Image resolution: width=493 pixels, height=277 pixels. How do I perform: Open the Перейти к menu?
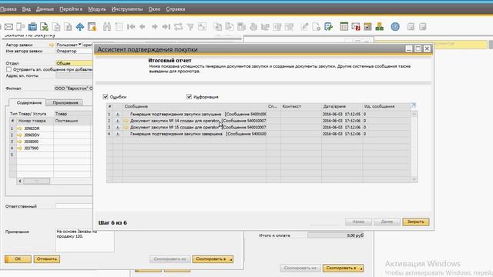pyautogui.click(x=71, y=9)
